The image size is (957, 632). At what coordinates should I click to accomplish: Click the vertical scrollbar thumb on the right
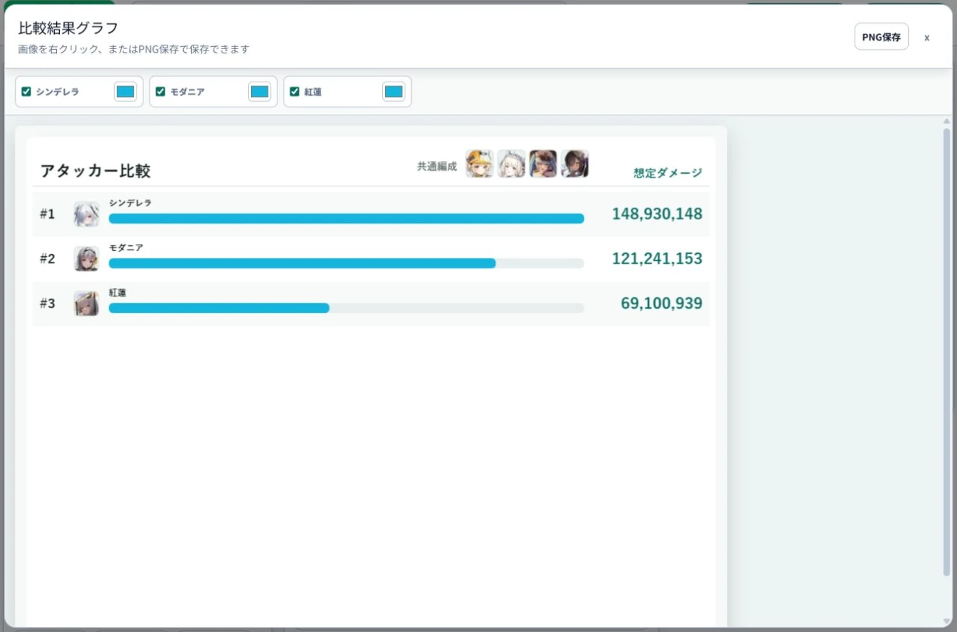[947, 351]
